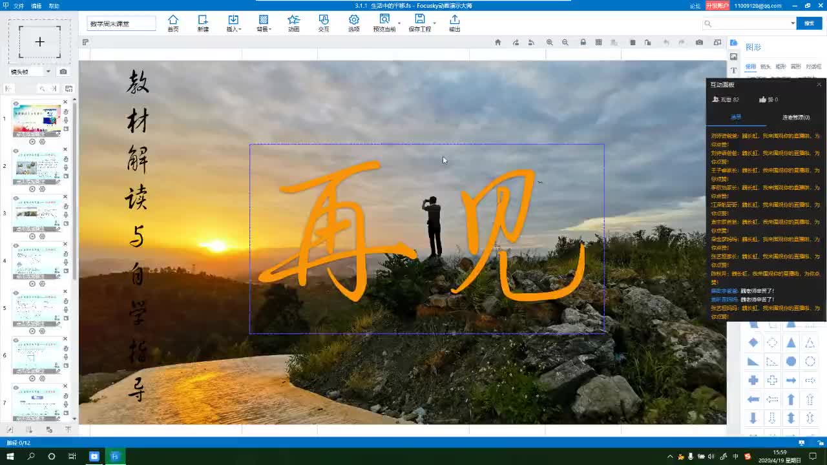This screenshot has width=827, height=465.
Task: Open the text T sidebar icon
Action: click(x=734, y=70)
